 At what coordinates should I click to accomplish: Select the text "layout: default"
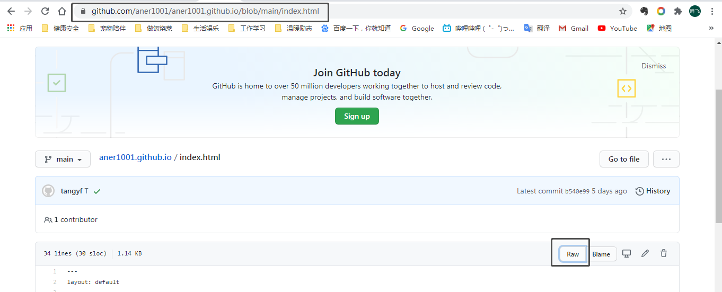(93, 282)
